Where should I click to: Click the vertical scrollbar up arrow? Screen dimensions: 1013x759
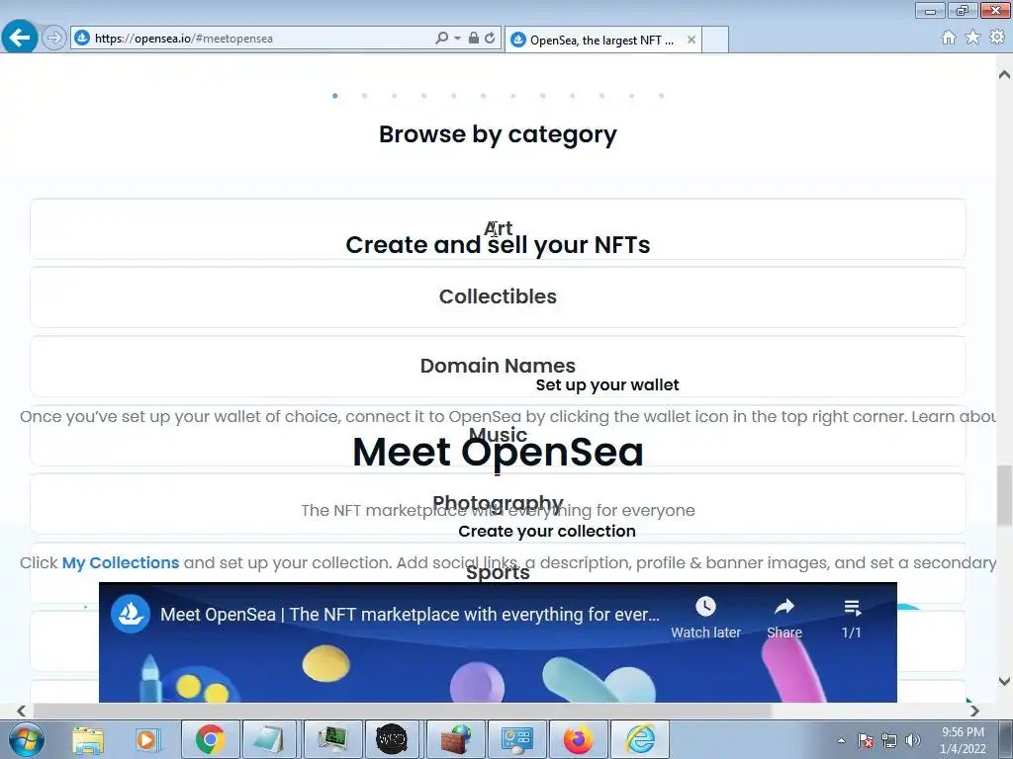pyautogui.click(x=1004, y=73)
